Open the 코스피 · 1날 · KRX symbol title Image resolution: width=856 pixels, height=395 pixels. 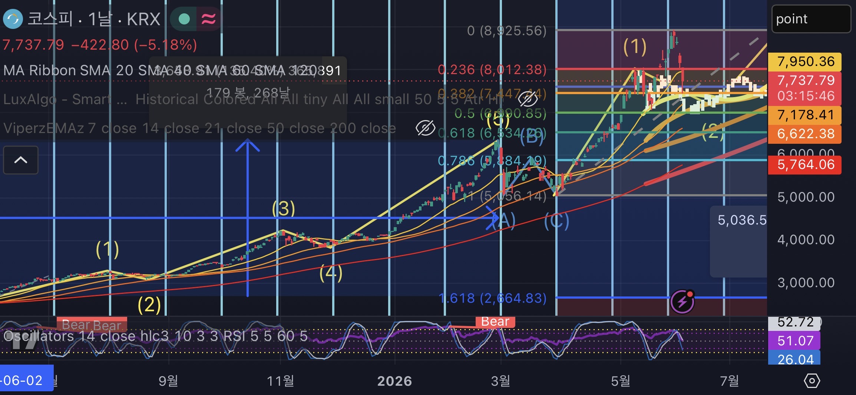click(x=94, y=19)
